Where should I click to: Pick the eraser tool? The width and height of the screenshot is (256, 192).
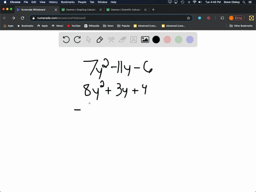pyautogui.click(x=122, y=39)
